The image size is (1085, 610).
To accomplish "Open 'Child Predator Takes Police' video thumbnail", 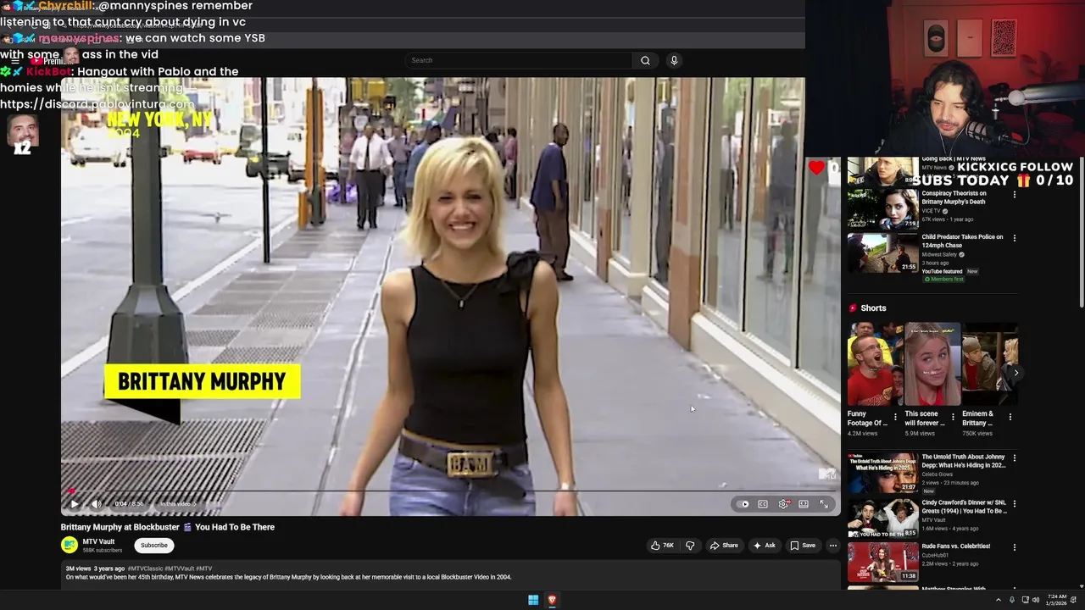I will coord(882,252).
